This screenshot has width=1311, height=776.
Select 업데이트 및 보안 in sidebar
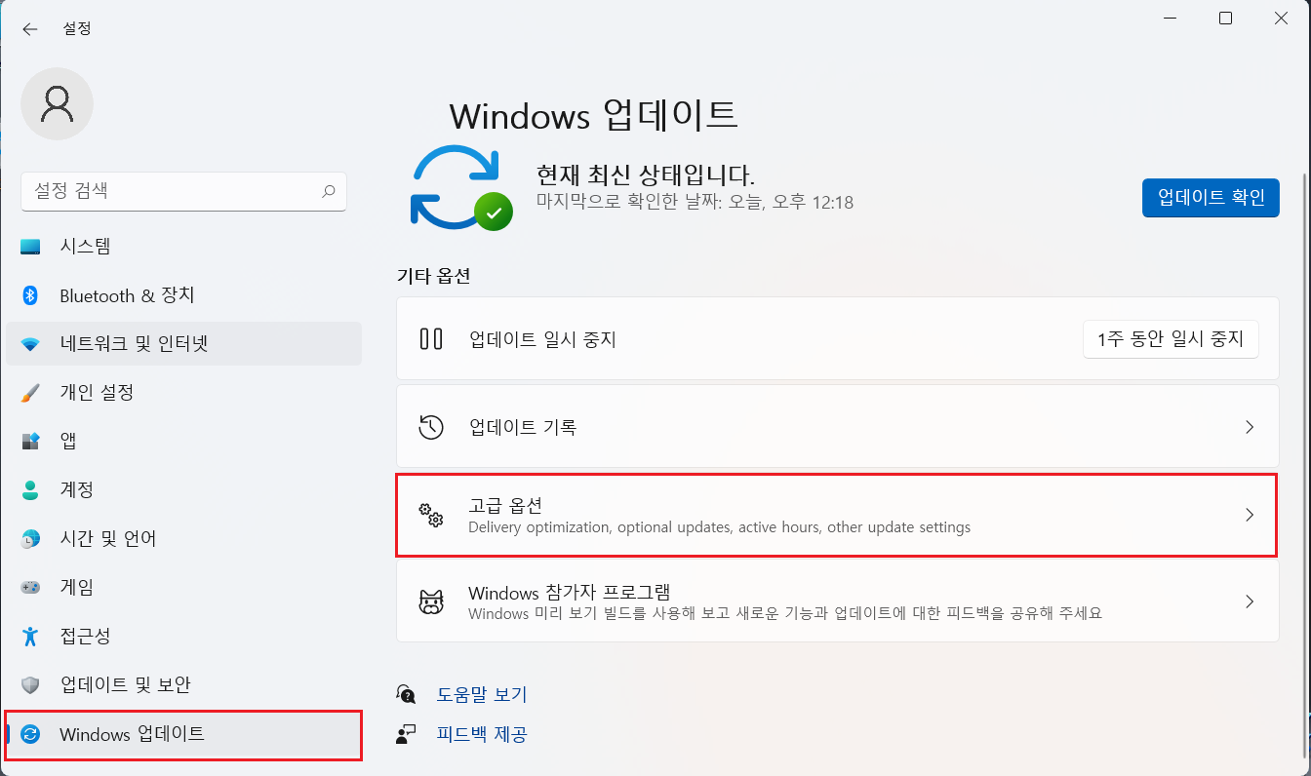183,685
